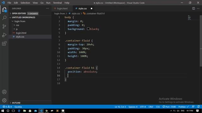Click Cortana search circle in taskbar
Image resolution: width=202 pixels, height=113 pixels.
pyautogui.click(x=8, y=111)
